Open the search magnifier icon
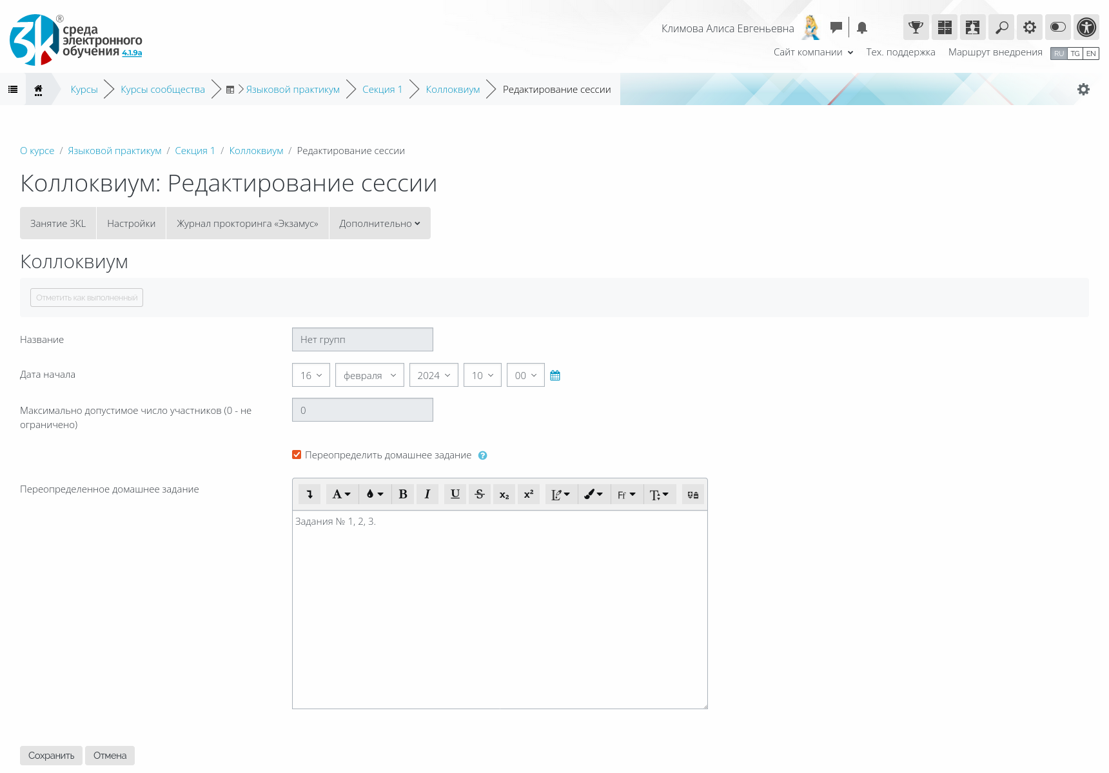 click(1001, 28)
